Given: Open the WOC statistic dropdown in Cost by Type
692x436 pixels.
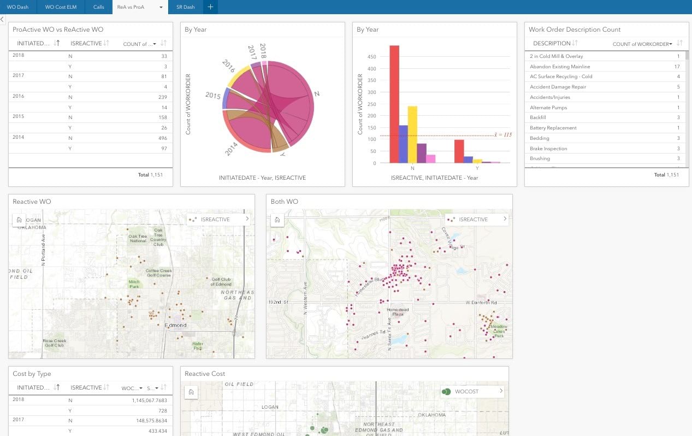Looking at the screenshot, I should click(141, 388).
